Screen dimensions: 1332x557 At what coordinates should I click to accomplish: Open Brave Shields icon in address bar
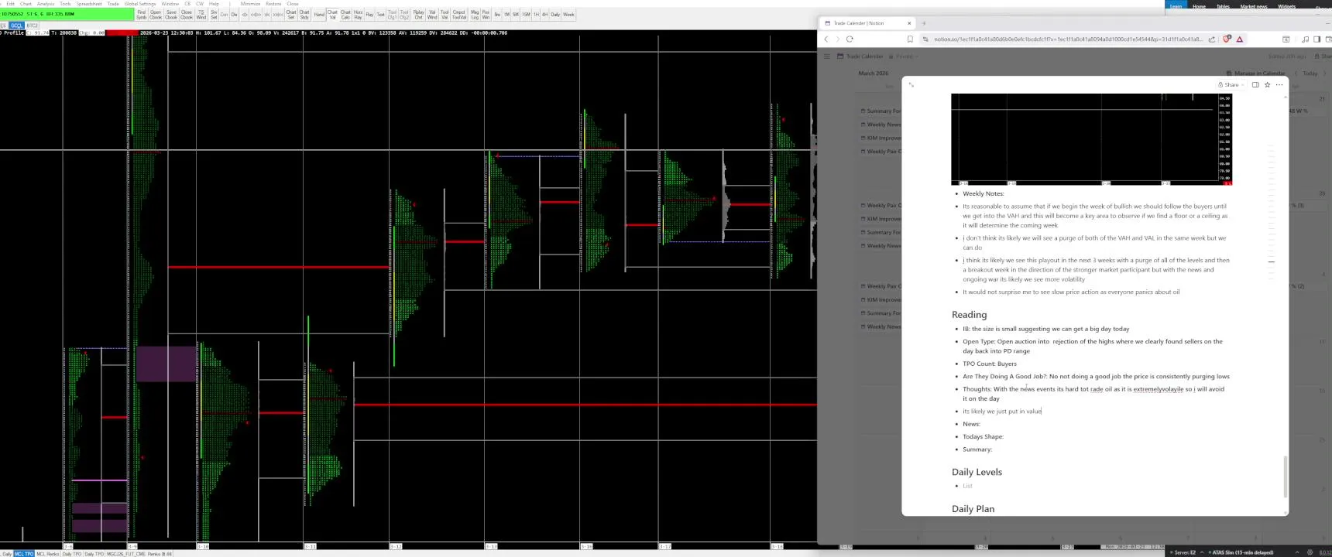coord(1227,39)
